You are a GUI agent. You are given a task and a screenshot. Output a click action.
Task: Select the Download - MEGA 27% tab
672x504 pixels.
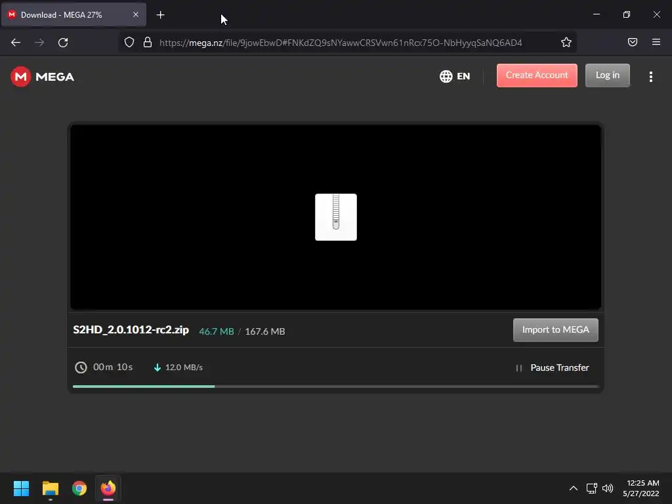(73, 14)
